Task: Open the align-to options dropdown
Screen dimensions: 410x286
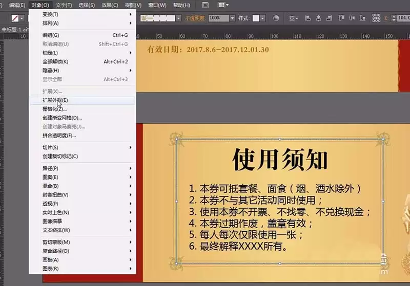Action: click(x=294, y=18)
